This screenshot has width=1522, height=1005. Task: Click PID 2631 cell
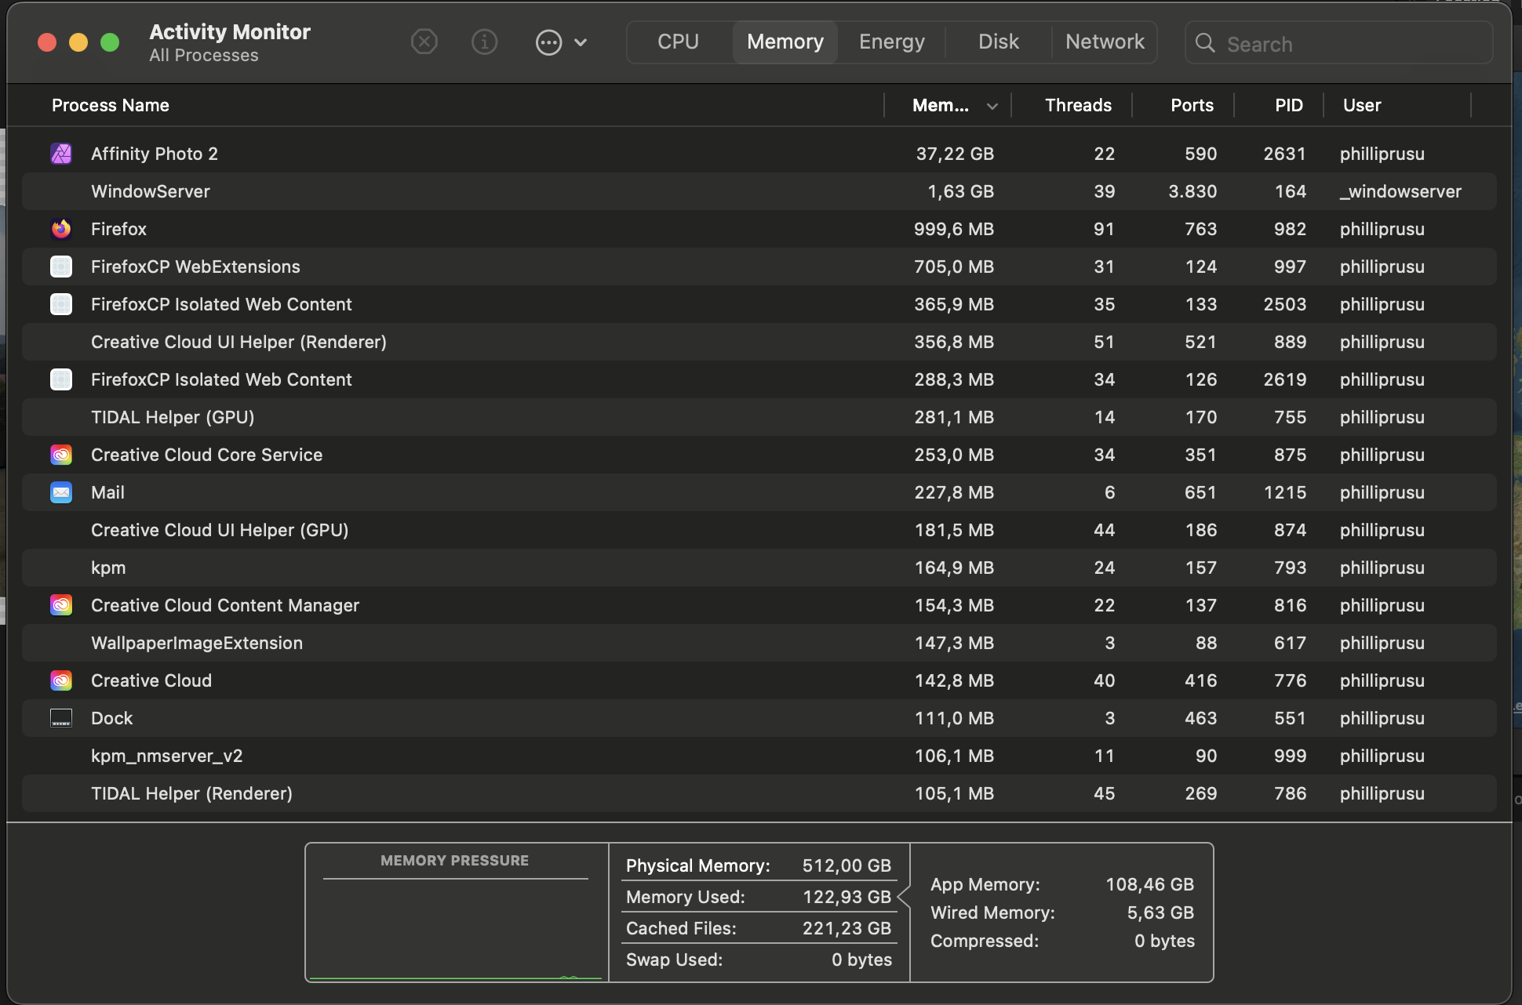1284,154
